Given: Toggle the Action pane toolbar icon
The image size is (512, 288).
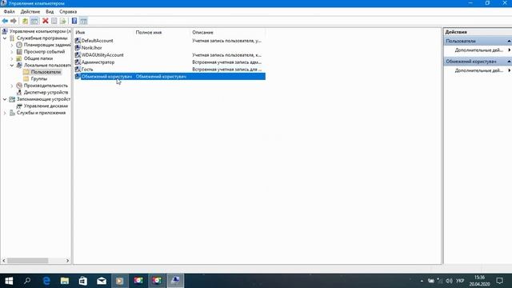Looking at the screenshot, I should 83,21.
